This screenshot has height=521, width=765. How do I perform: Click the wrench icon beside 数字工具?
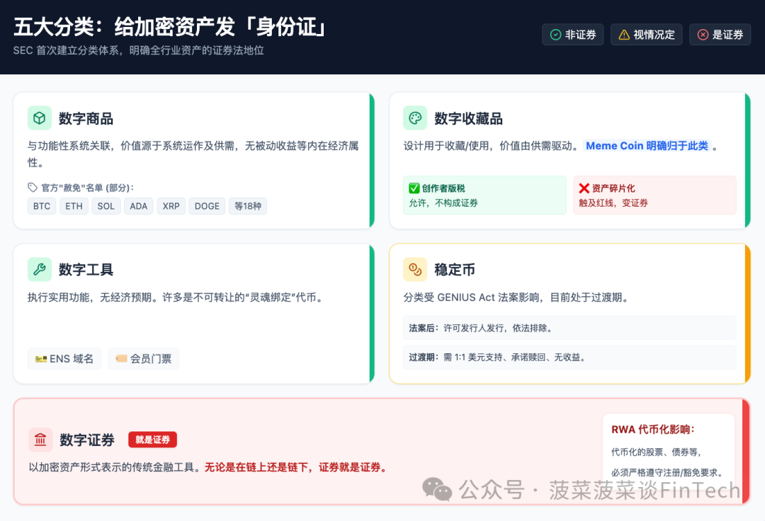click(x=40, y=270)
